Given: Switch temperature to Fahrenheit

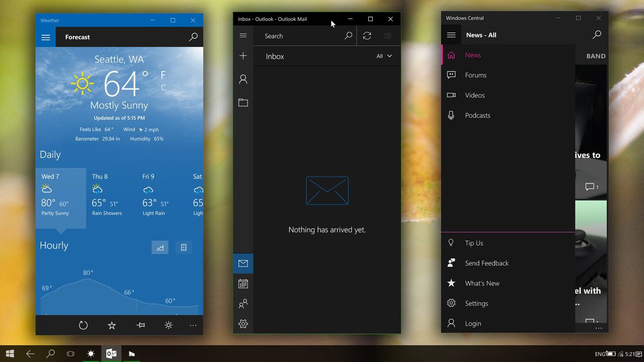Looking at the screenshot, I should pos(163,75).
